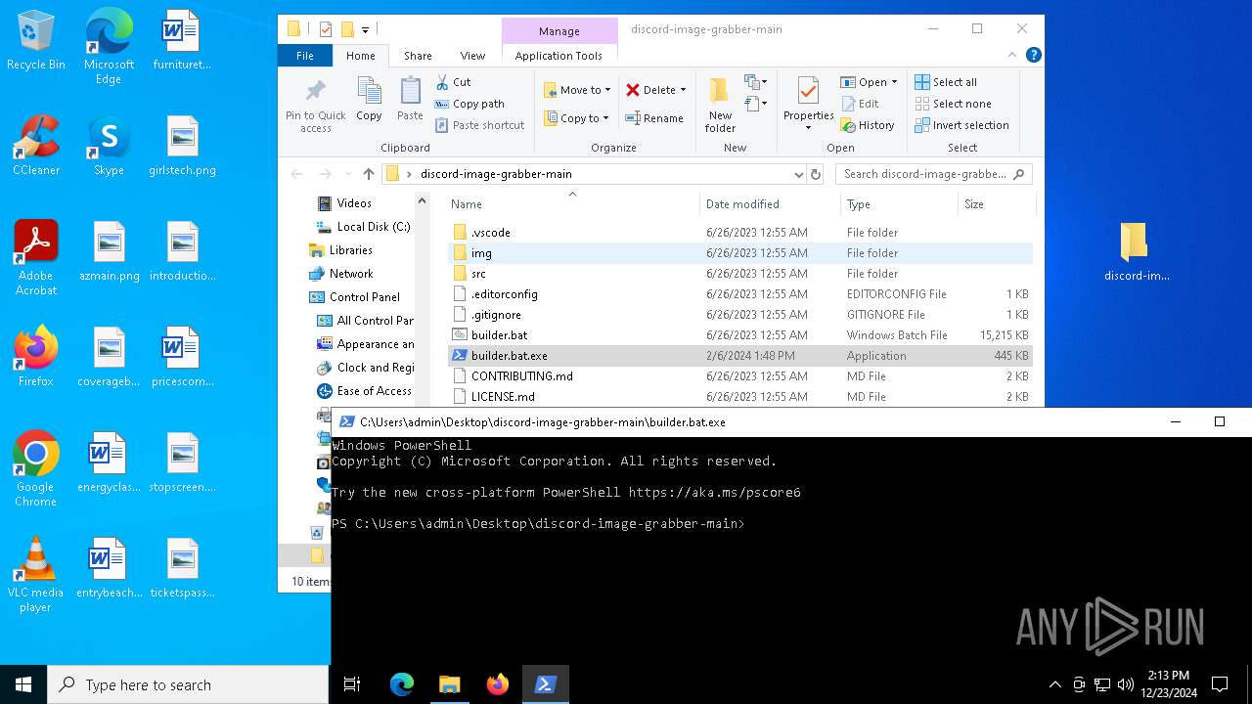Switch to the View ribbon tab
This screenshot has height=704, width=1252.
(472, 56)
